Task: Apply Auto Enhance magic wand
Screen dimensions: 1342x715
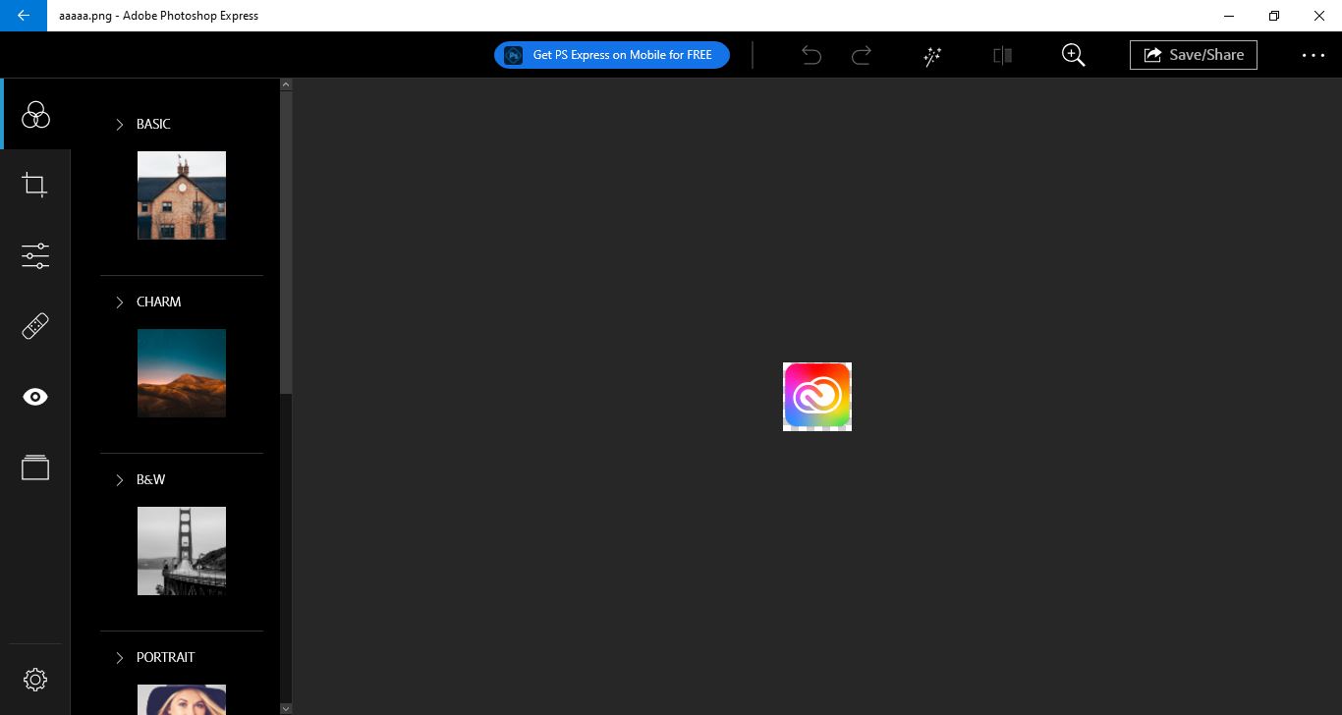Action: [932, 55]
